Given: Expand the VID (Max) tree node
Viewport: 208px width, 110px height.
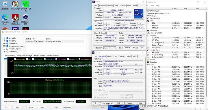Looking at the screenshot, I should tap(148, 47).
